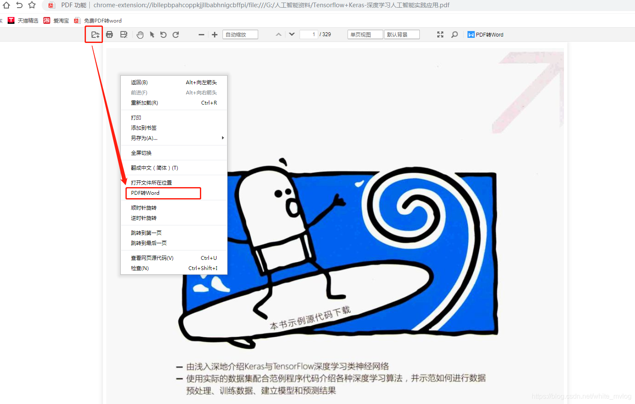Click the 本书示例源代码下载 text on surfboard
The width and height of the screenshot is (635, 404).
pos(310,318)
